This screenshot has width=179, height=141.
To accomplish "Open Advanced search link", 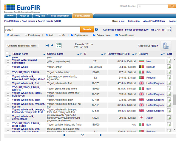I will 113,30.
